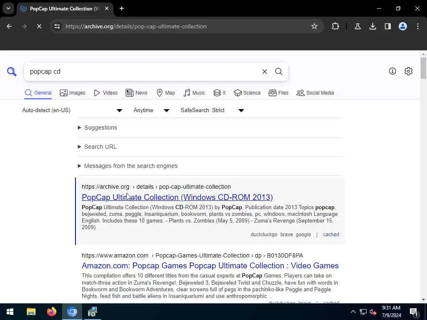Click the address bar URL text
427x320 pixels.
[x=136, y=26]
